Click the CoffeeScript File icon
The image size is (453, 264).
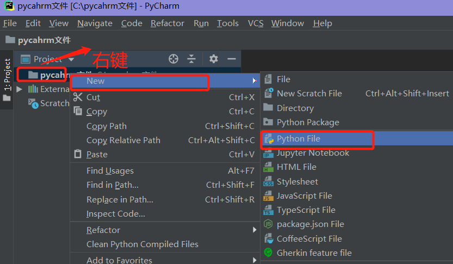pyautogui.click(x=269, y=238)
